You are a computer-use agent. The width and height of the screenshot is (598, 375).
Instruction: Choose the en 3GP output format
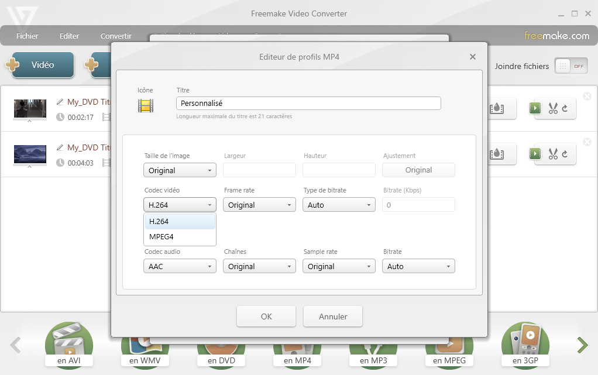point(525,345)
